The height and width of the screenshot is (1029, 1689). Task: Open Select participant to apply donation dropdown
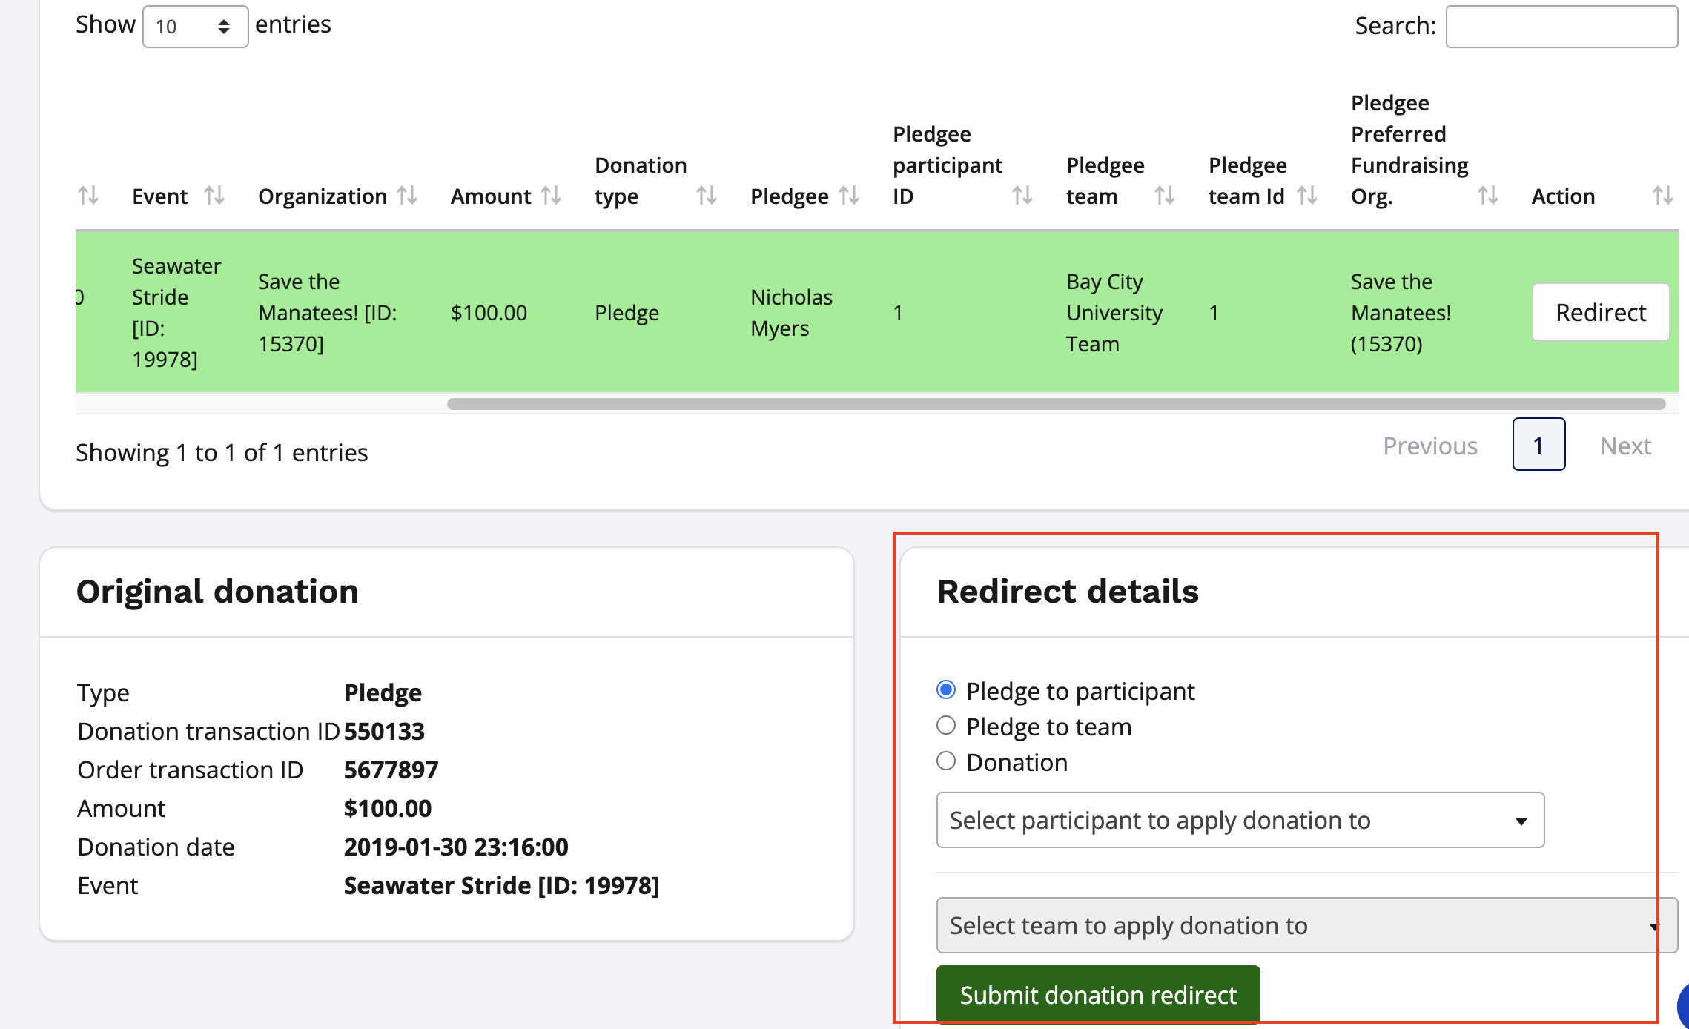click(1240, 821)
